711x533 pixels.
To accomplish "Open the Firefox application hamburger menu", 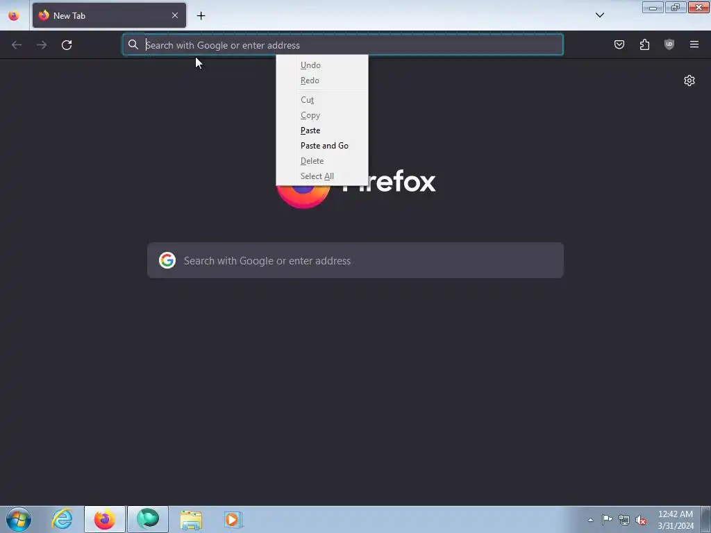I will [x=694, y=44].
